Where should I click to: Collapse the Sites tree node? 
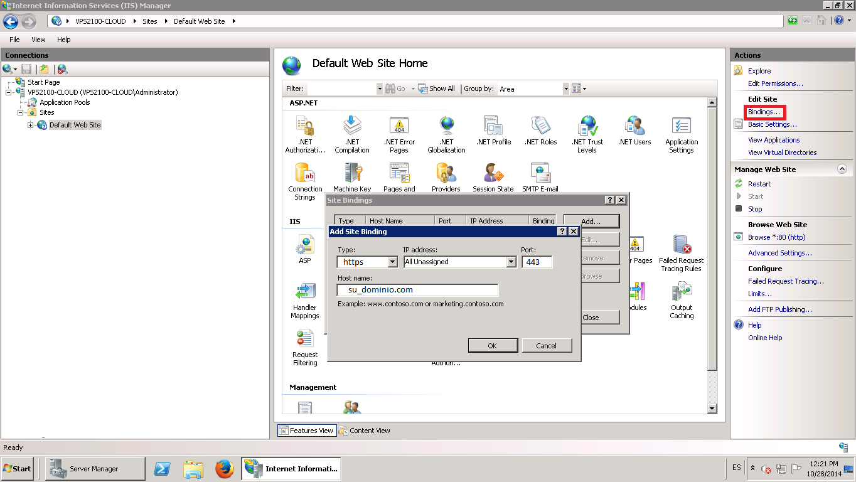21,112
